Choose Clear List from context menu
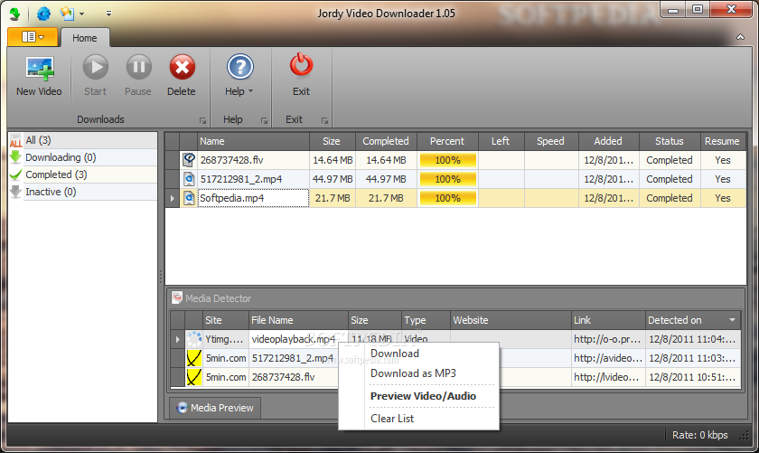Viewport: 759px width, 453px height. (x=392, y=419)
